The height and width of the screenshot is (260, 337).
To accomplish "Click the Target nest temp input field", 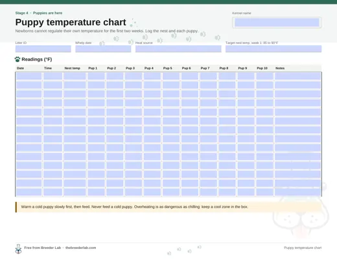I will click(273, 49).
